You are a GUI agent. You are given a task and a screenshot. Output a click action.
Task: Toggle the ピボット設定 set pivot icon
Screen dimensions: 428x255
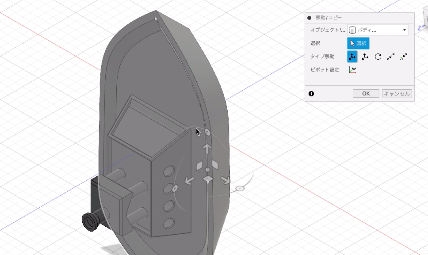pyautogui.click(x=352, y=69)
